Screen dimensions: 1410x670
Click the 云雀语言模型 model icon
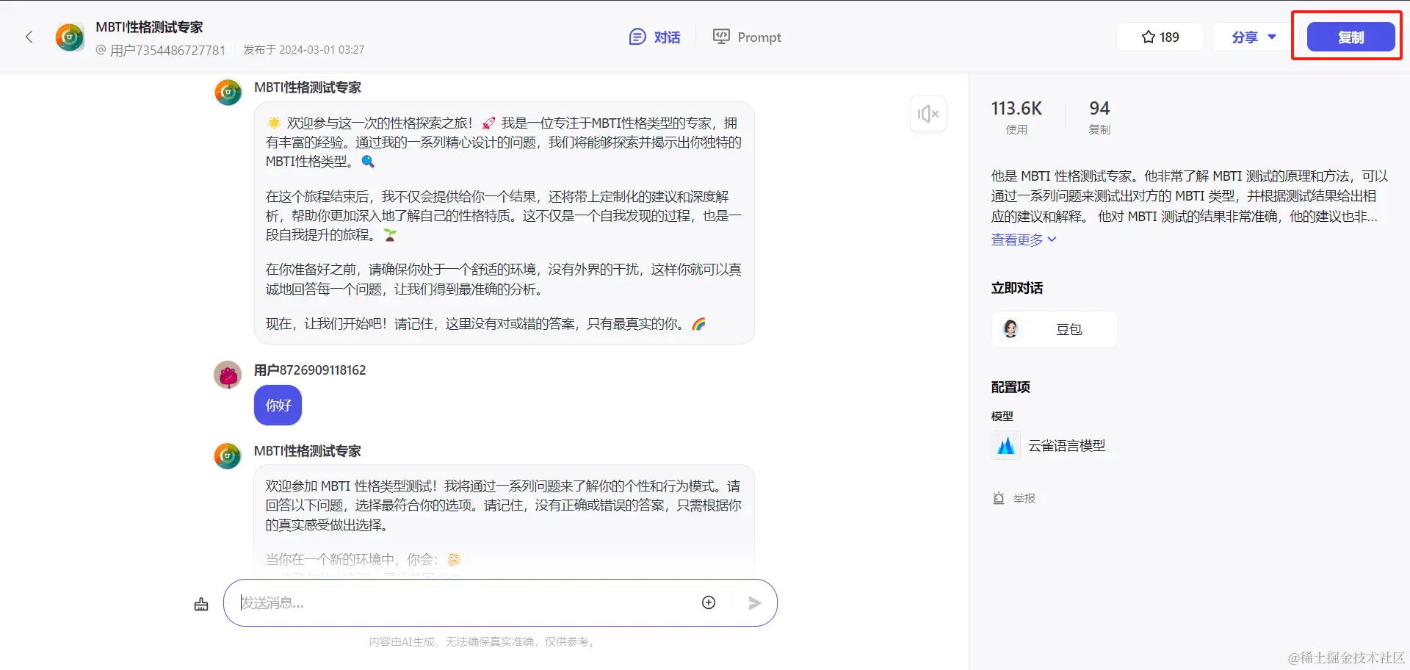(x=1005, y=444)
